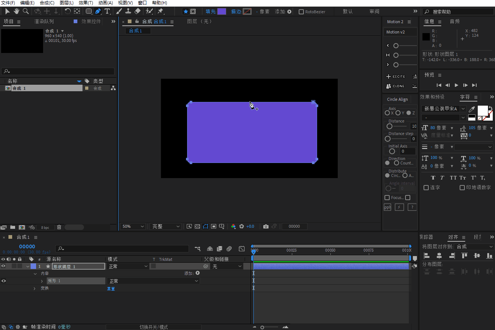Image resolution: width=495 pixels, height=330 pixels.
Task: Enable the 连字 ligatures checkbox
Action: (x=426, y=188)
